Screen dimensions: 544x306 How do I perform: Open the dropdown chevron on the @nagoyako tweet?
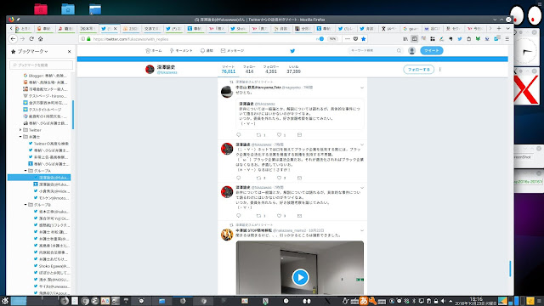(x=362, y=88)
